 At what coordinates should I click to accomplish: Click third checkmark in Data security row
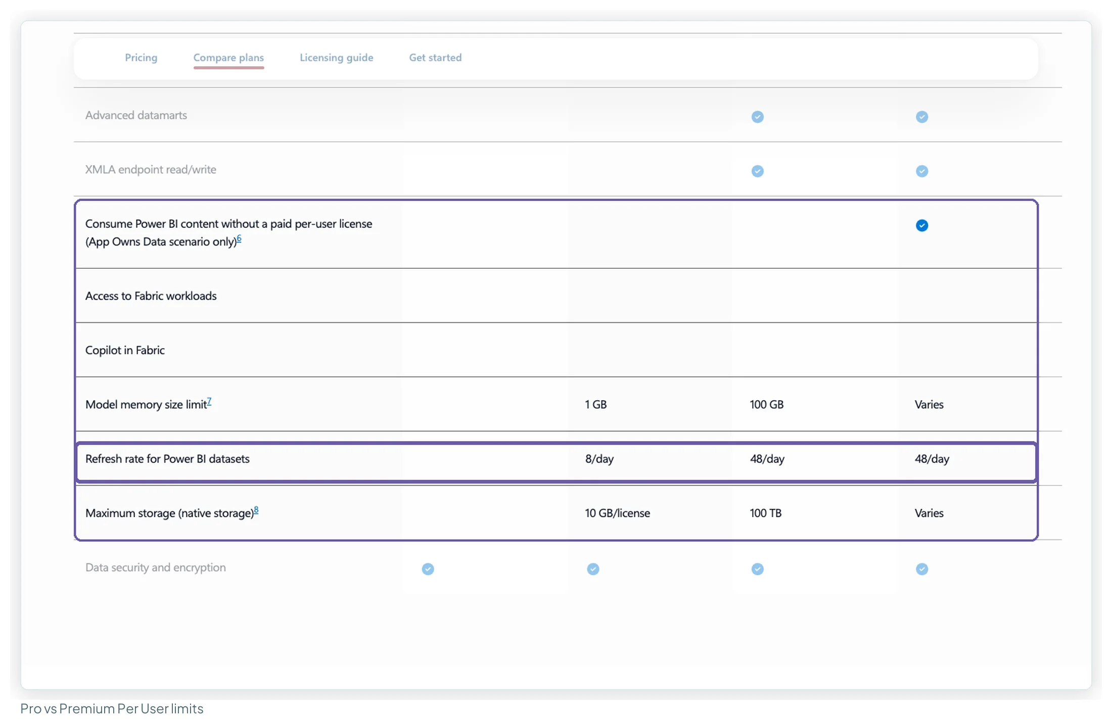click(x=757, y=569)
